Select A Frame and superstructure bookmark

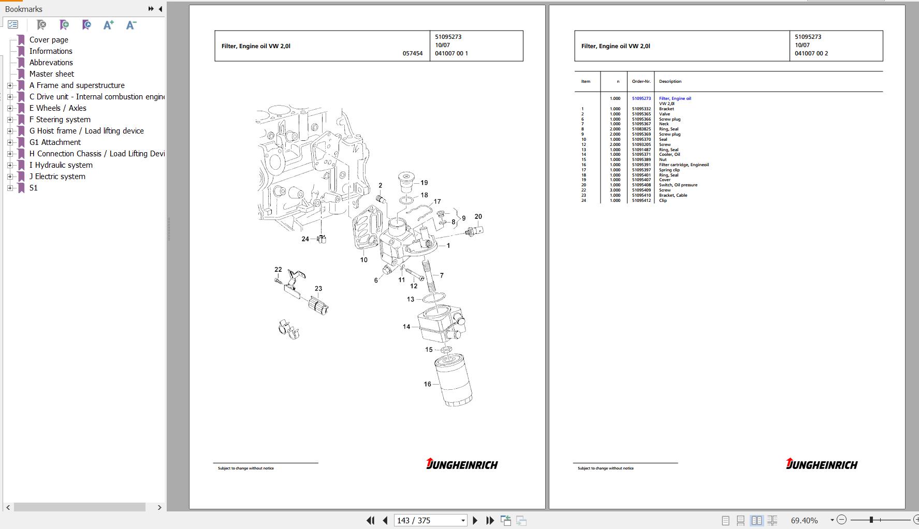pyautogui.click(x=77, y=85)
